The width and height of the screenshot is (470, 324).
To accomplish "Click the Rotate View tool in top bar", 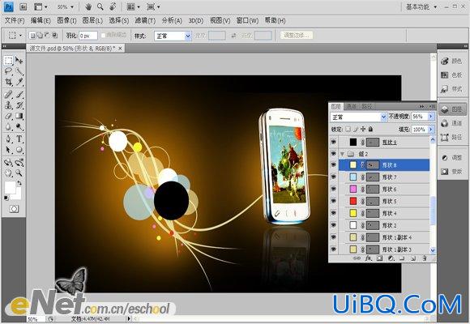I will [x=113, y=6].
